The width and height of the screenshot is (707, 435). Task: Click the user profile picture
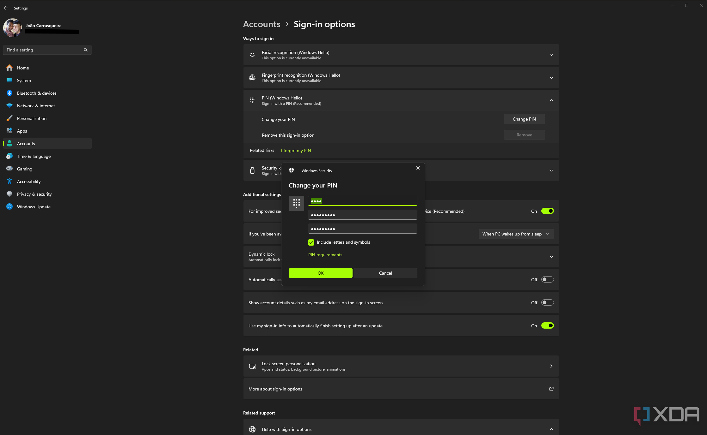pos(13,28)
